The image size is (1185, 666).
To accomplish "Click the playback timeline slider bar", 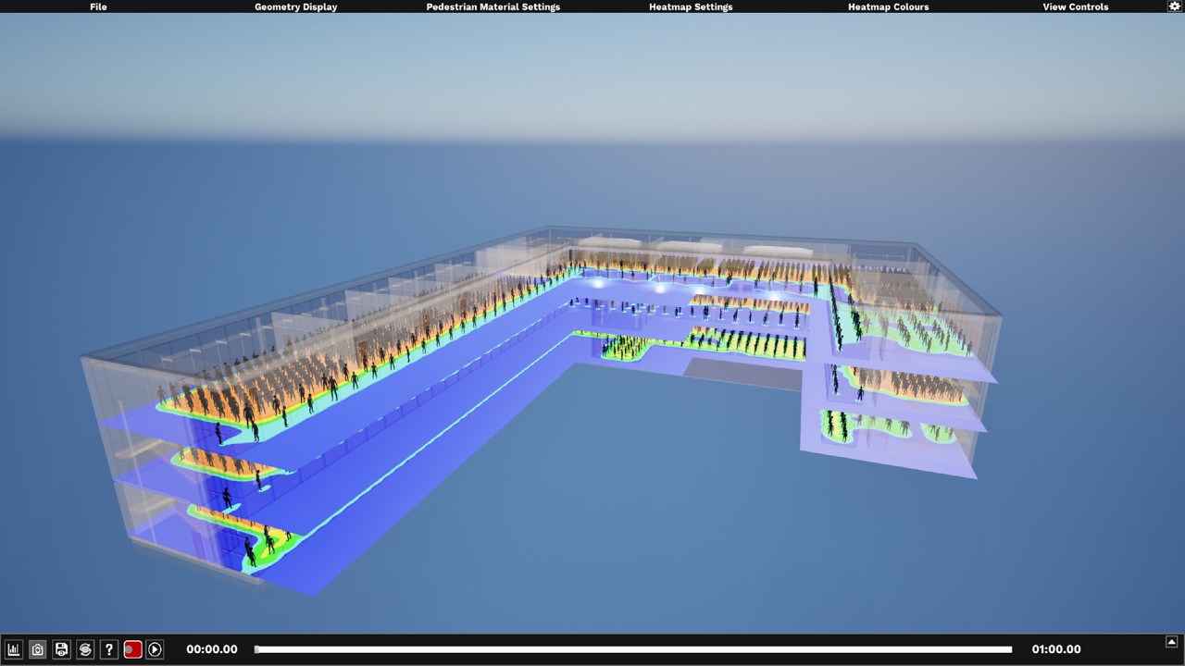I will coord(634,649).
